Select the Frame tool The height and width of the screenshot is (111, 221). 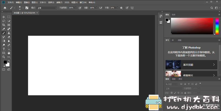9,25
